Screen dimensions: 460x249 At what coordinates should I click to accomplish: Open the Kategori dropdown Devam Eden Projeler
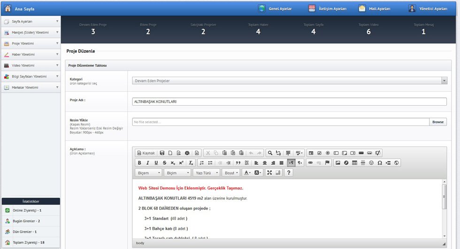(290, 81)
